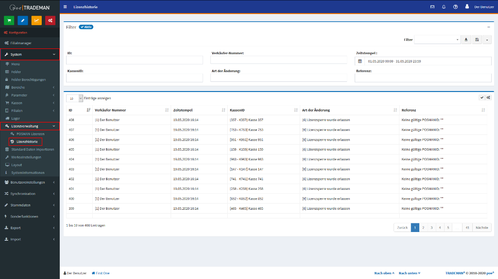This screenshot has width=498, height=279.
Task: Toggle sidebar with the hamburger menu icon
Action: point(66,7)
